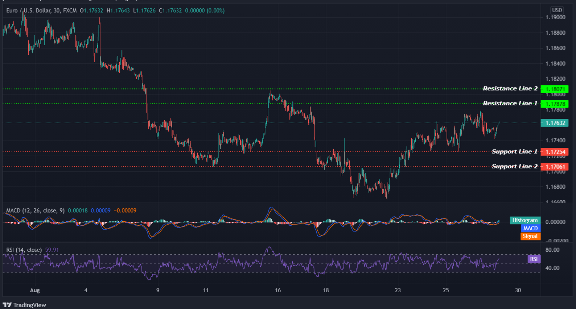Click date 9 on time axis
Viewport: 576px width, 309px height.
[158, 290]
